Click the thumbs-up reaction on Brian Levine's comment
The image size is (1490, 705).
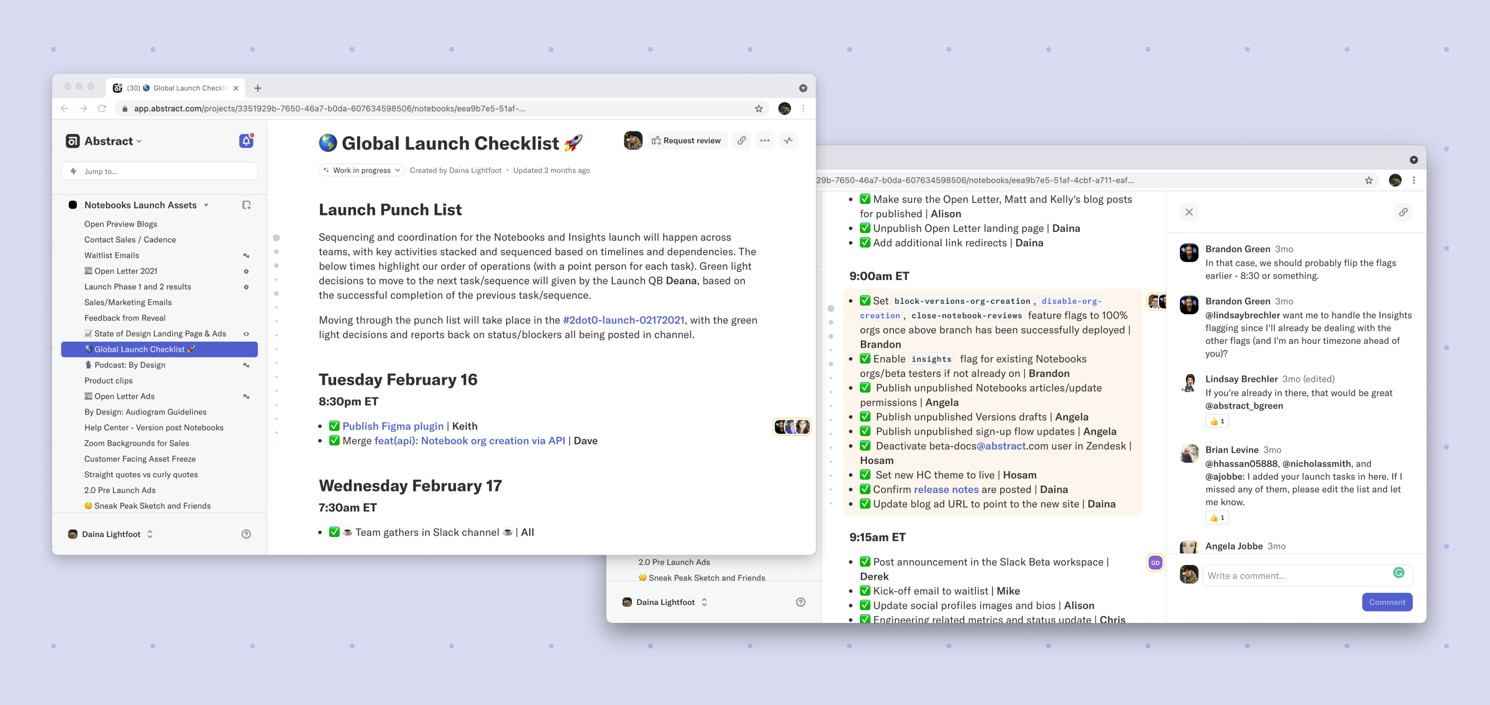click(1216, 518)
